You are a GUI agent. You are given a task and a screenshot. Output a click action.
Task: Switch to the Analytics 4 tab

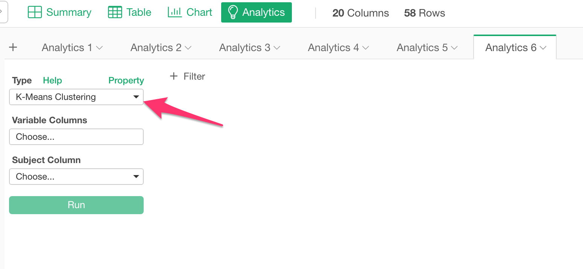click(x=333, y=48)
